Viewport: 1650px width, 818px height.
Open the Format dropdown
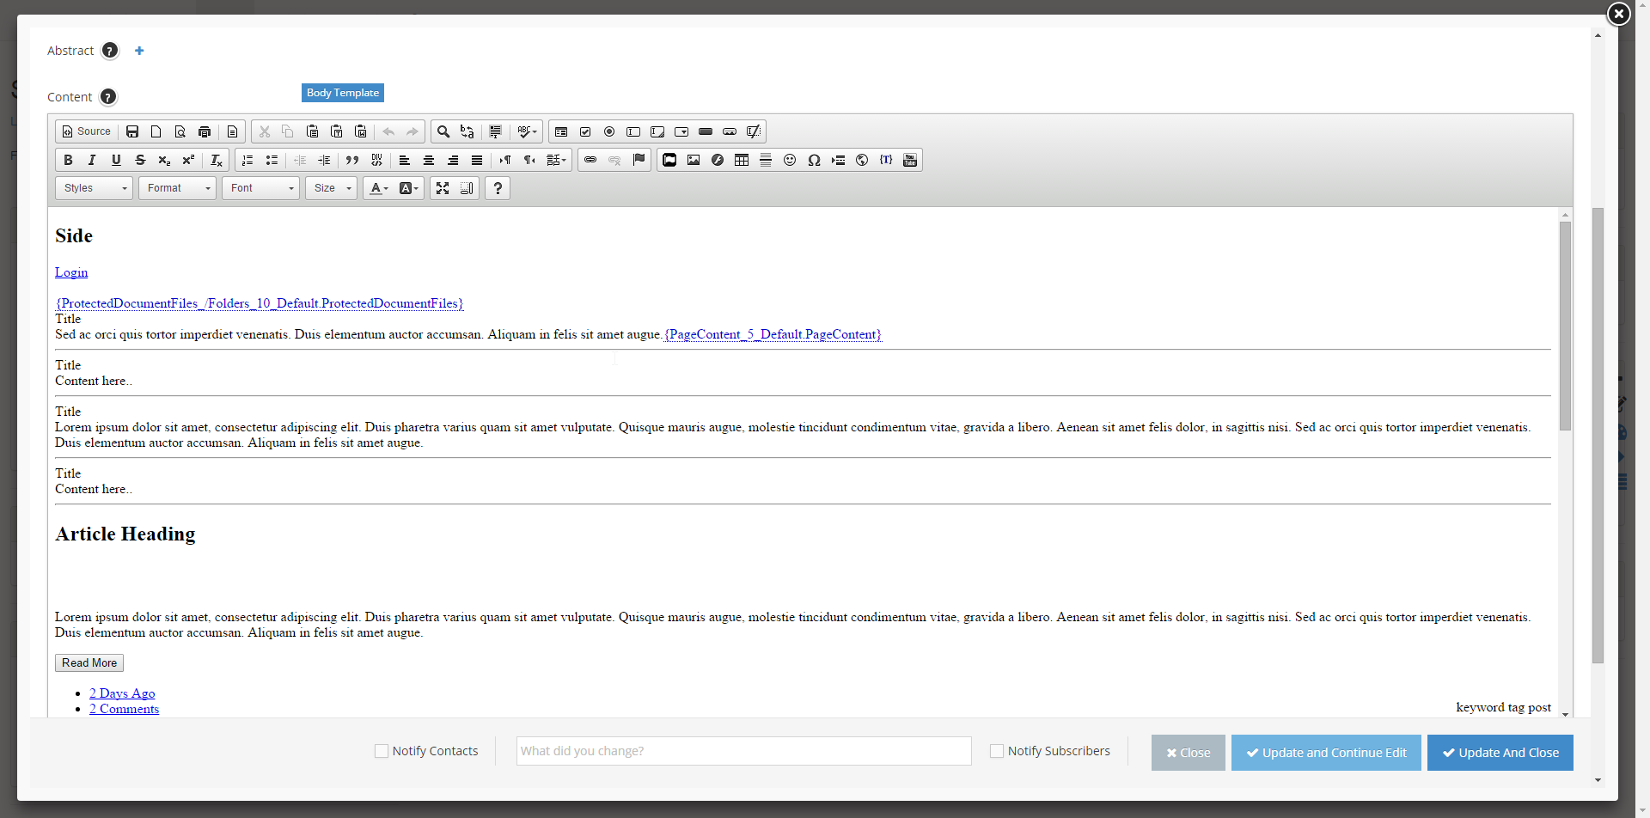tap(176, 188)
